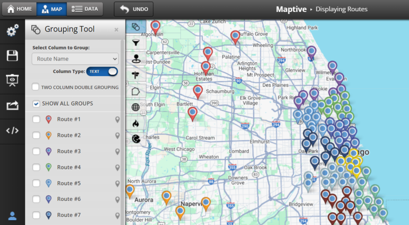Click gray location pin for Route #4
Image resolution: width=409 pixels, height=225 pixels.
pos(118,167)
